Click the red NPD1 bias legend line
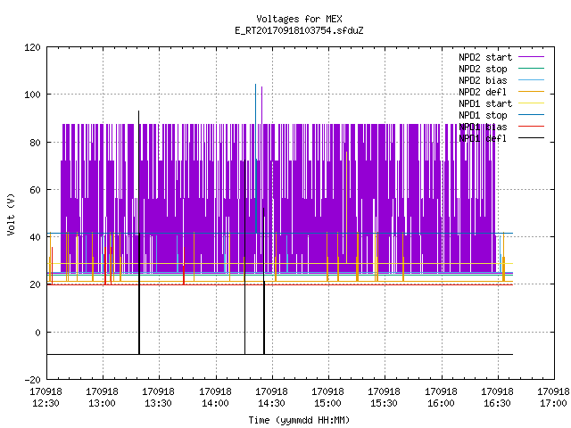 coord(531,127)
